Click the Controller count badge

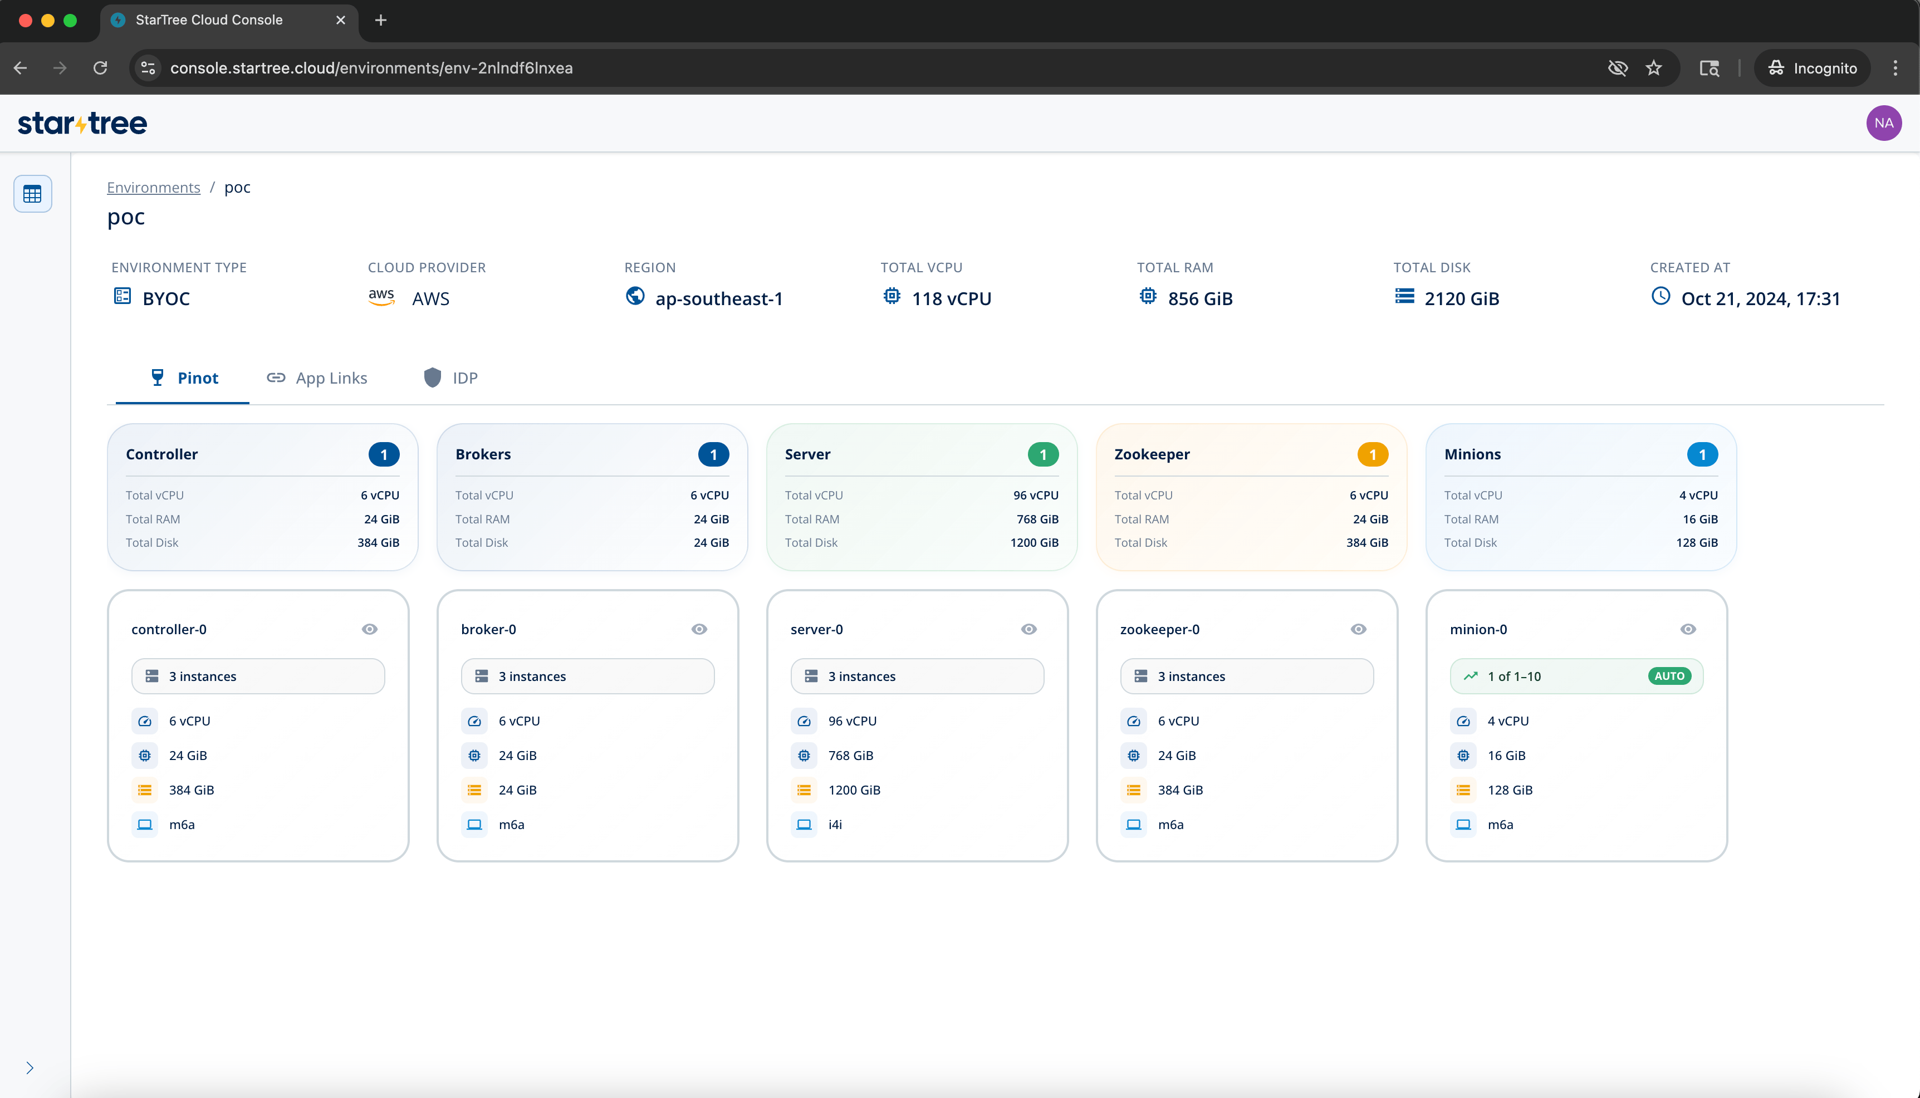[384, 454]
